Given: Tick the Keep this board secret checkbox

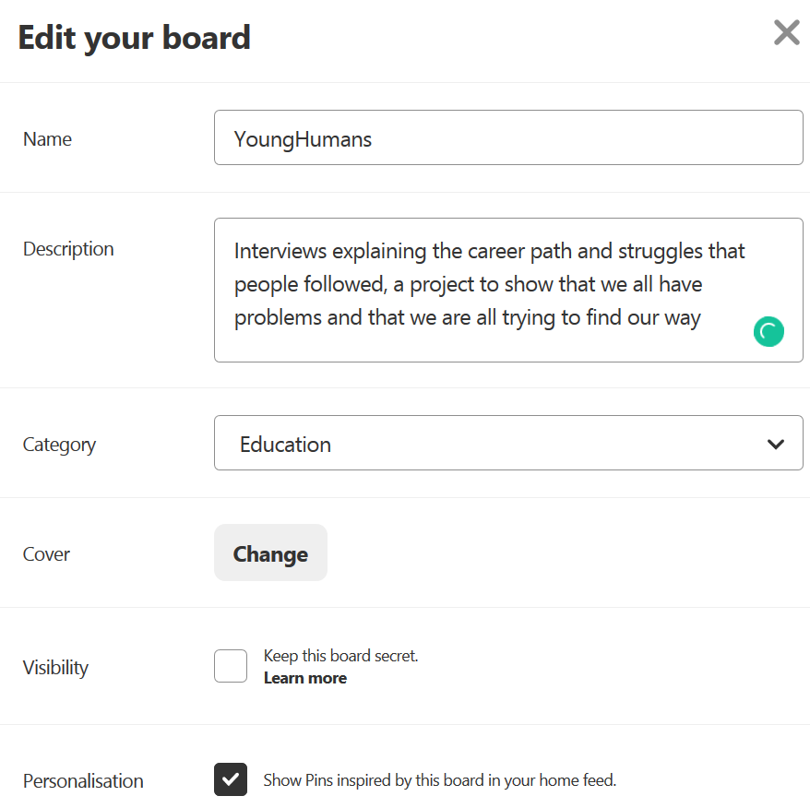Looking at the screenshot, I should tap(231, 666).
